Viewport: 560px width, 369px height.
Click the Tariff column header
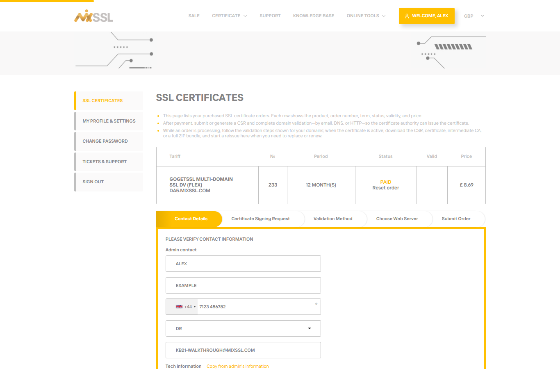[x=175, y=156]
